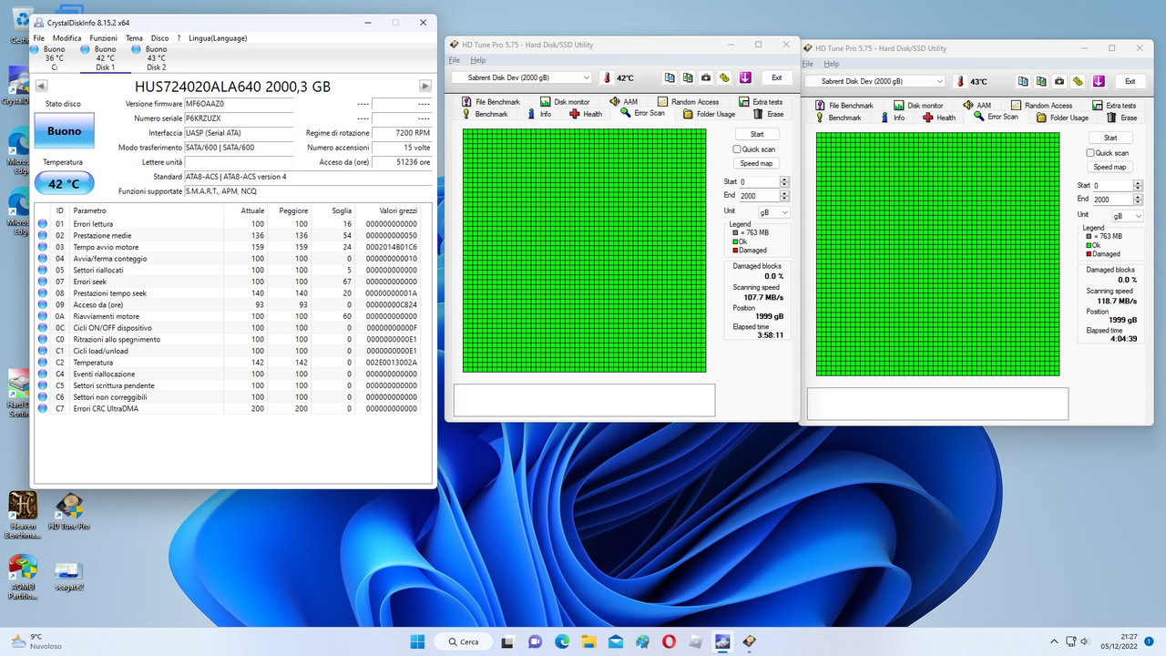The width and height of the screenshot is (1166, 656).
Task: Click Start button in 43°C HD Tune window
Action: [x=1110, y=138]
